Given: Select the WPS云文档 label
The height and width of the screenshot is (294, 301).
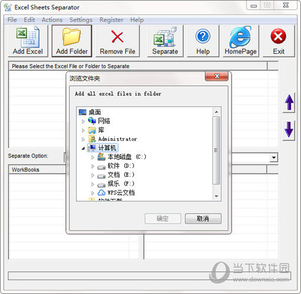Looking at the screenshot, I should point(121,193).
